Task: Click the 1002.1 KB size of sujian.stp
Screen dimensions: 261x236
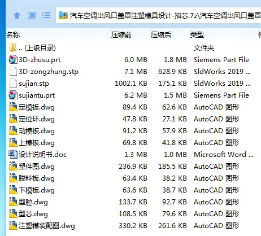Action: (x=131, y=84)
